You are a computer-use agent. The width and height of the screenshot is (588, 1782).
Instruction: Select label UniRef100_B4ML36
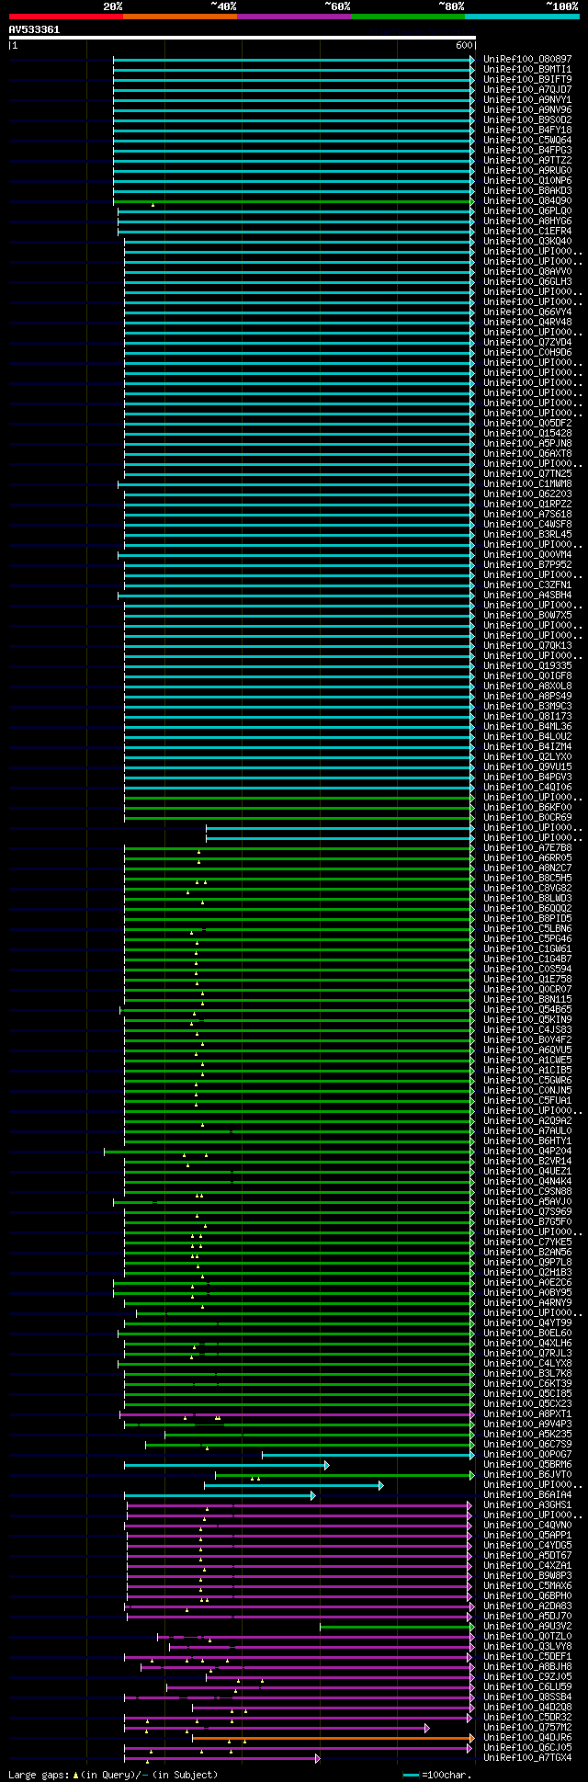coord(527,727)
